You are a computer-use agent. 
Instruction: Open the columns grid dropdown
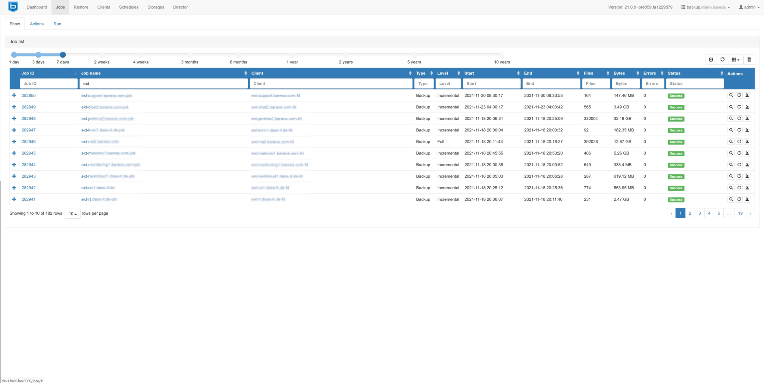[735, 60]
